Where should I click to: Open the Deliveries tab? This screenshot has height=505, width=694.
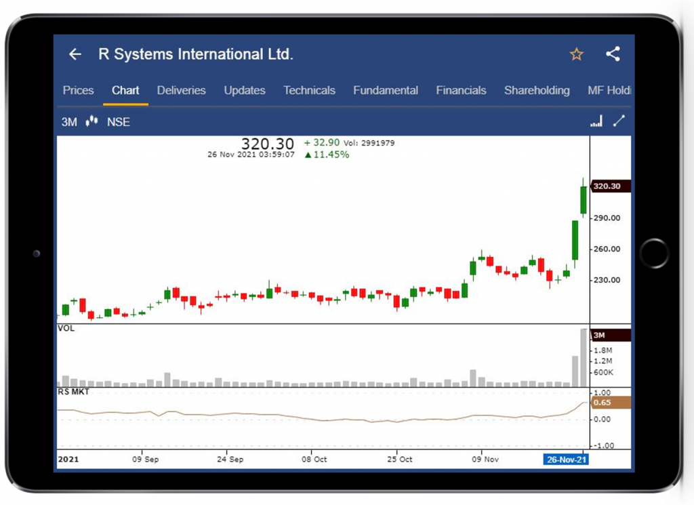(182, 90)
